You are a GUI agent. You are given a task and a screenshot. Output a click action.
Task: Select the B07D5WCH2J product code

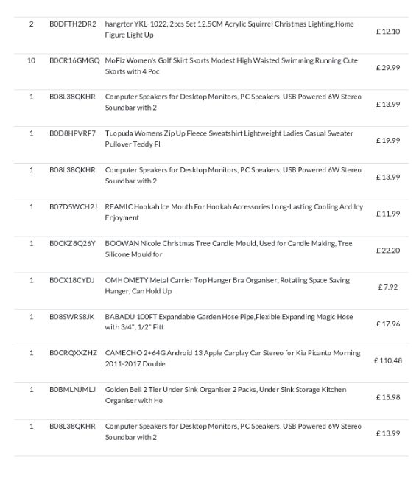click(x=73, y=206)
